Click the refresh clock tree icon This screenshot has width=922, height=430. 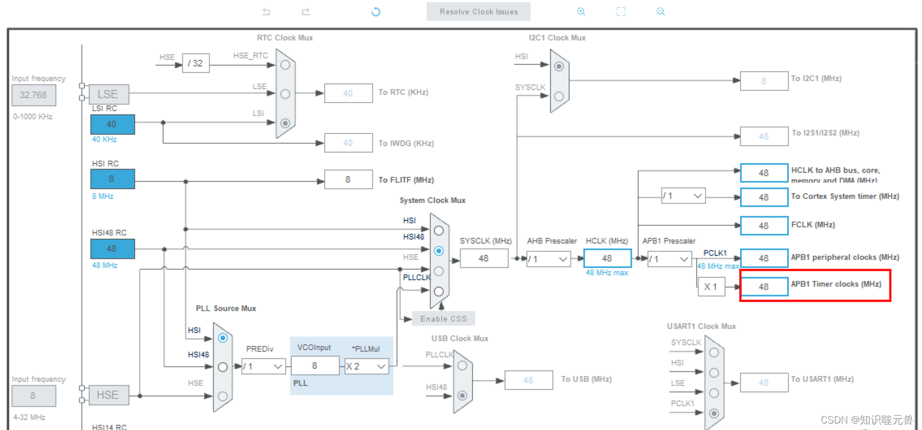coord(376,11)
